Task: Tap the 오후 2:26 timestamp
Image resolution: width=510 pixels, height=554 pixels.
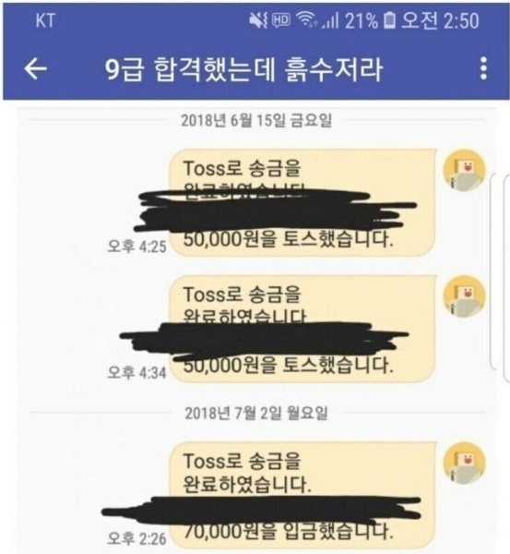Action: [x=136, y=538]
